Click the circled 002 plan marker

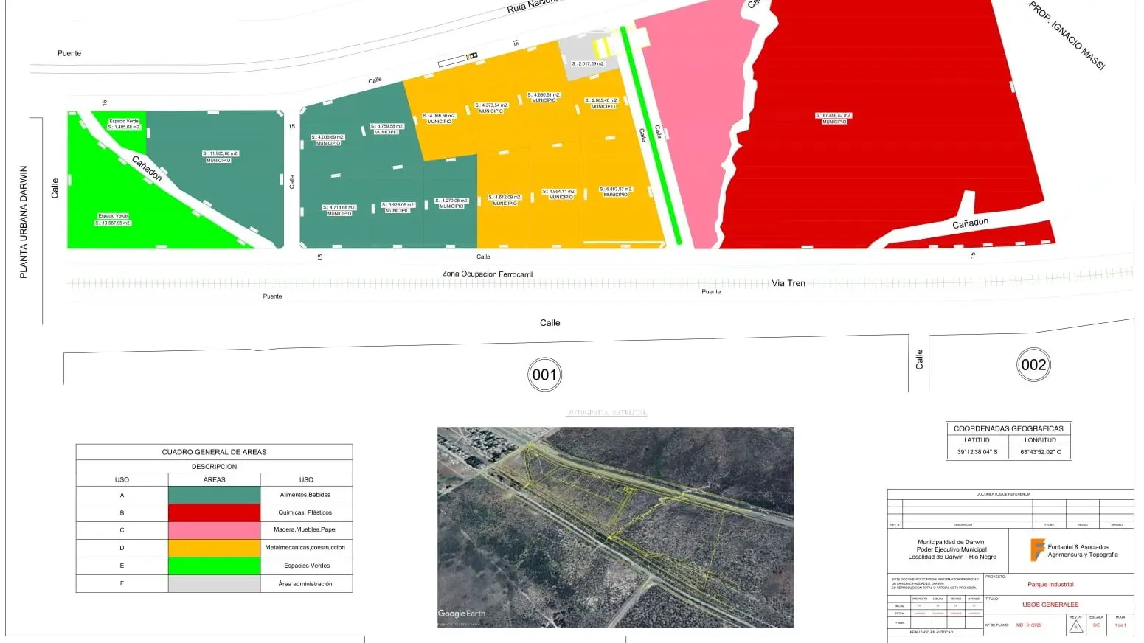[1033, 364]
